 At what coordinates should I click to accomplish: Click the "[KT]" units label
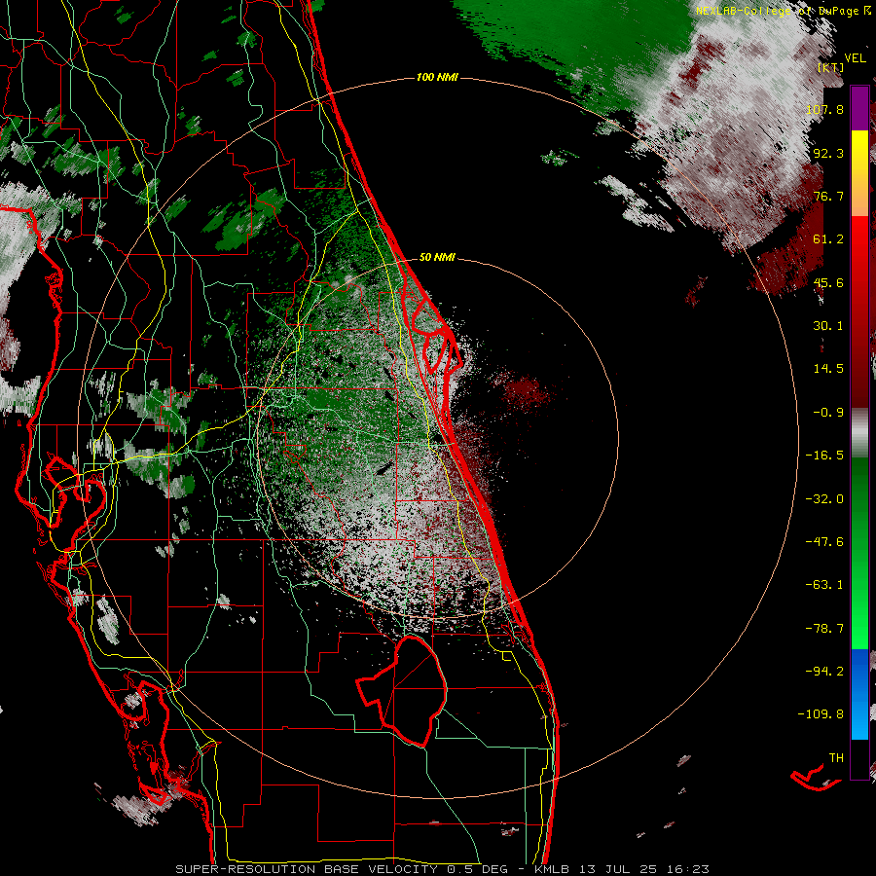pyautogui.click(x=831, y=67)
